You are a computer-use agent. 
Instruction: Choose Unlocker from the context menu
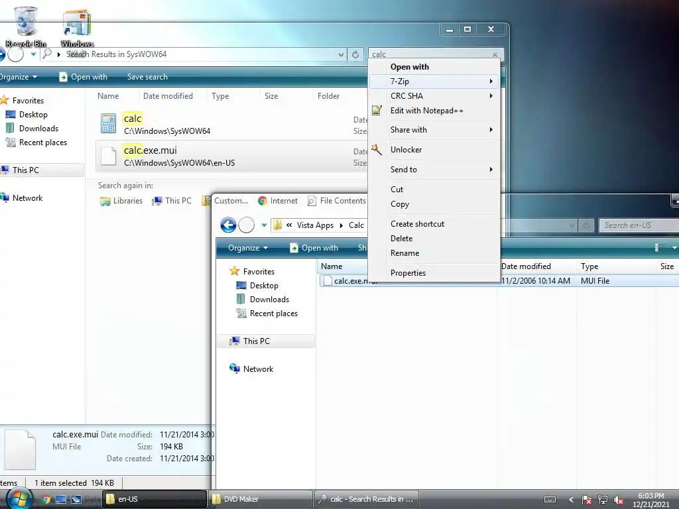click(x=434, y=150)
